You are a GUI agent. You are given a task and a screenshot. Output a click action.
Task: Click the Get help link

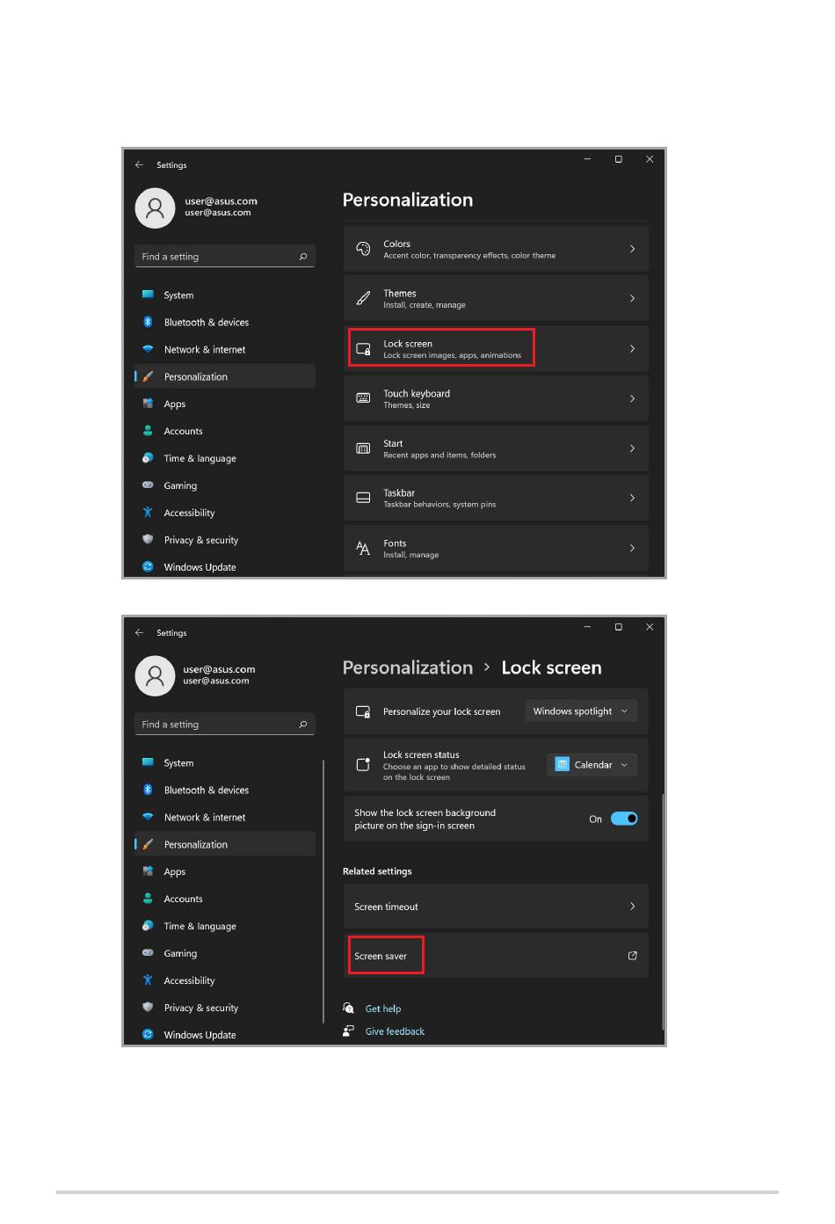pyautogui.click(x=383, y=1009)
